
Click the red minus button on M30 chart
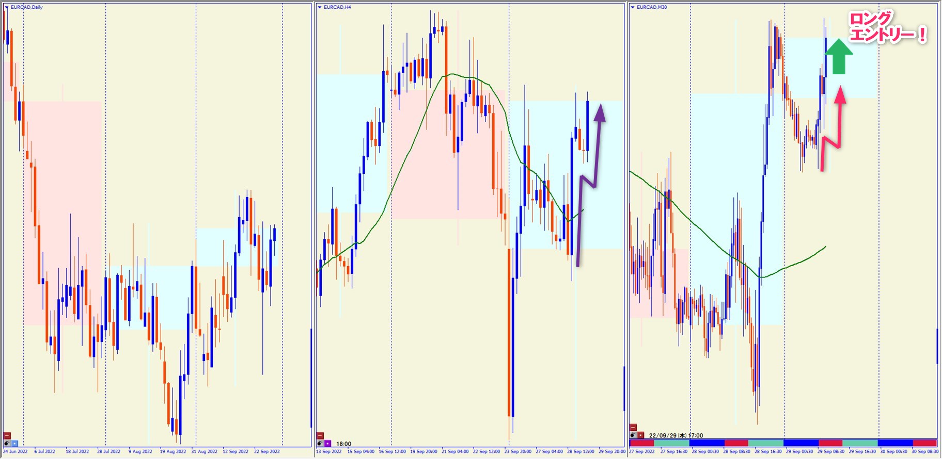click(633, 428)
